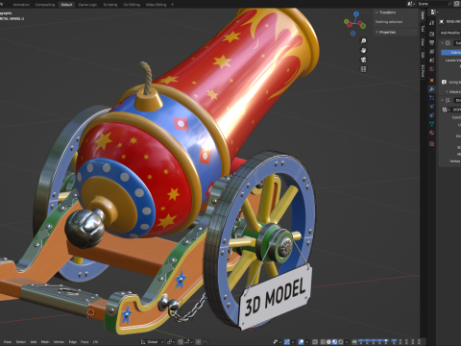Image resolution: width=461 pixels, height=346 pixels.
Task: Switch to the Animation workspace tab
Action: click(x=21, y=5)
